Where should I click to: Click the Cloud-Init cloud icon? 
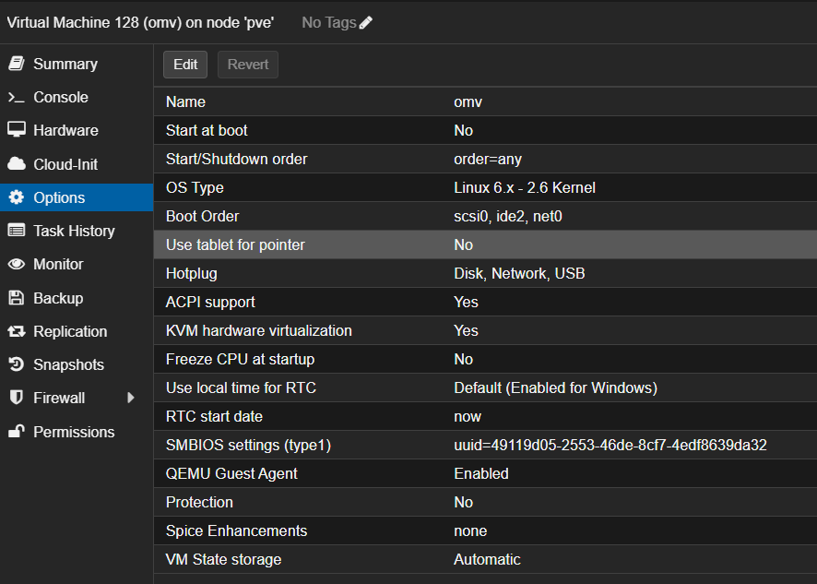click(16, 164)
